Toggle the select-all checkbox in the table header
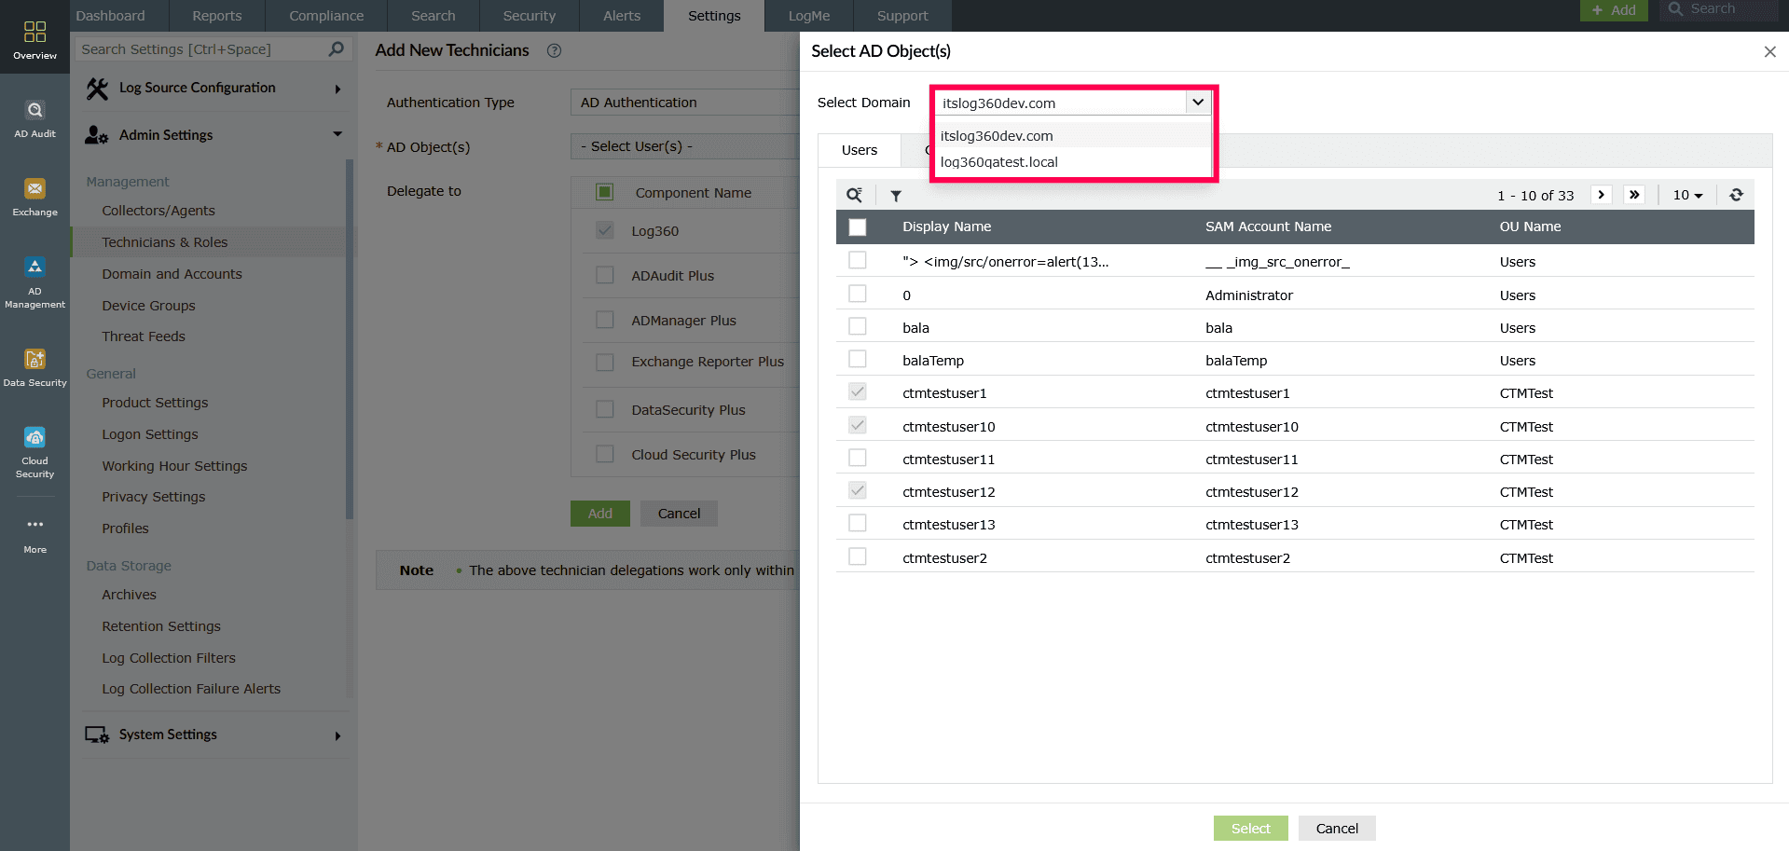1789x851 pixels. (858, 226)
